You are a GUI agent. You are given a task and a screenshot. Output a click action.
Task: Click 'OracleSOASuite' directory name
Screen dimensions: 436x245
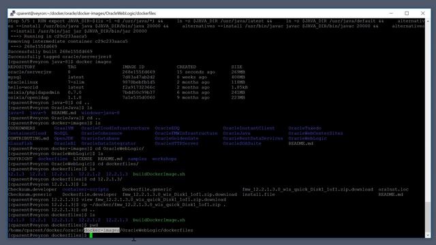[x=243, y=144]
